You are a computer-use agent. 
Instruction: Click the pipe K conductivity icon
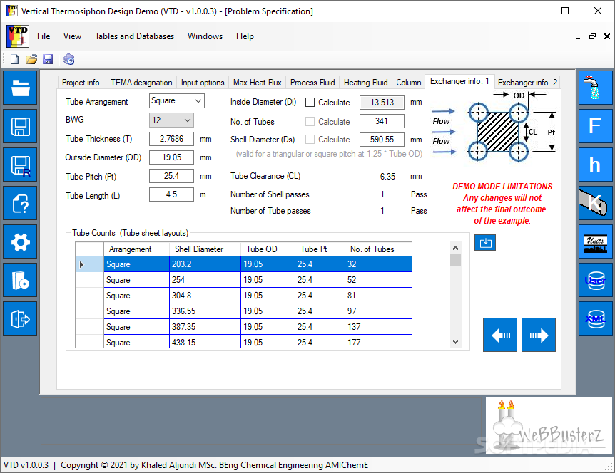point(596,203)
